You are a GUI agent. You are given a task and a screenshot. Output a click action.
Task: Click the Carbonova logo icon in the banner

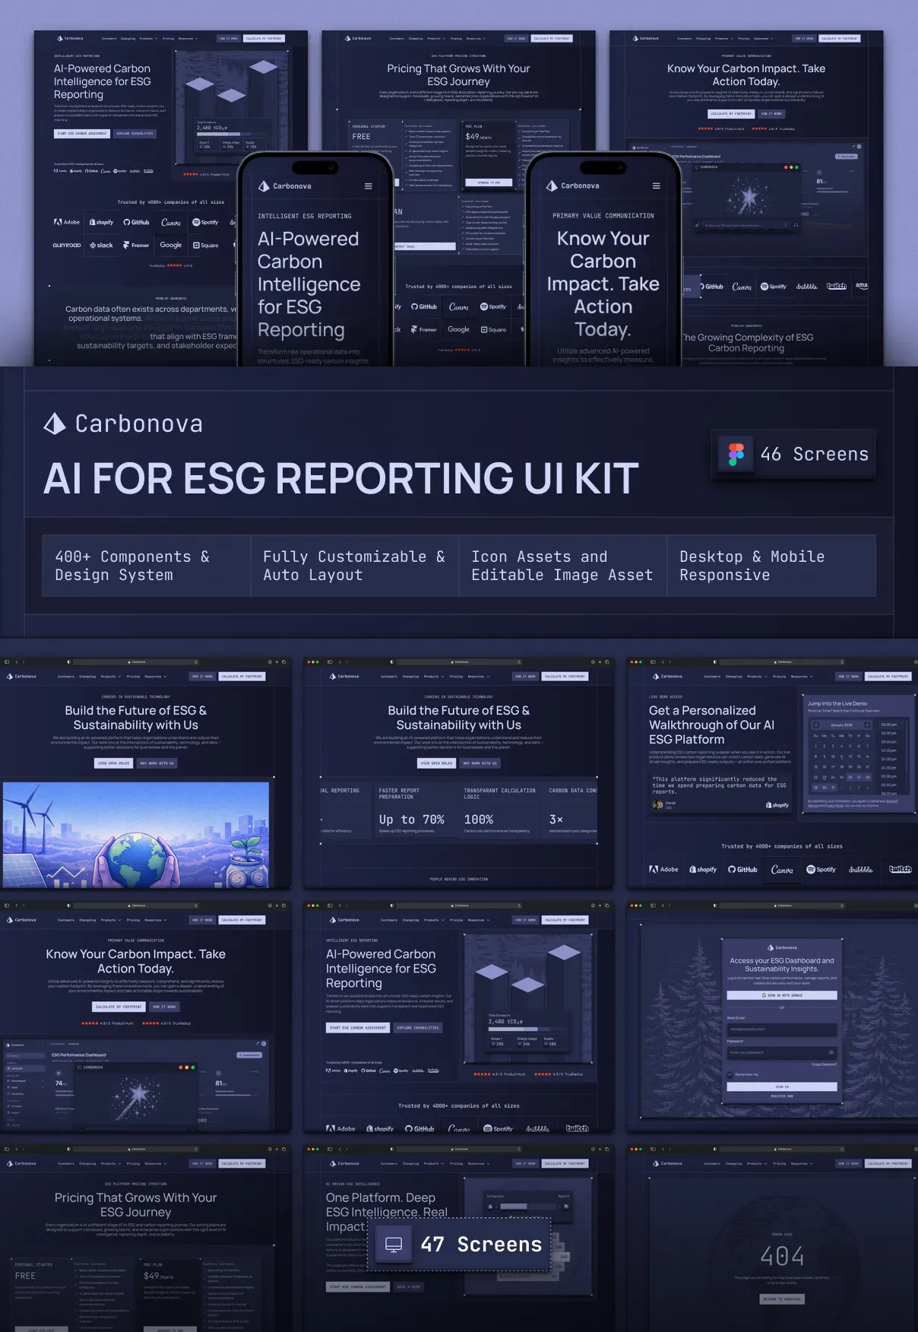[x=55, y=423]
